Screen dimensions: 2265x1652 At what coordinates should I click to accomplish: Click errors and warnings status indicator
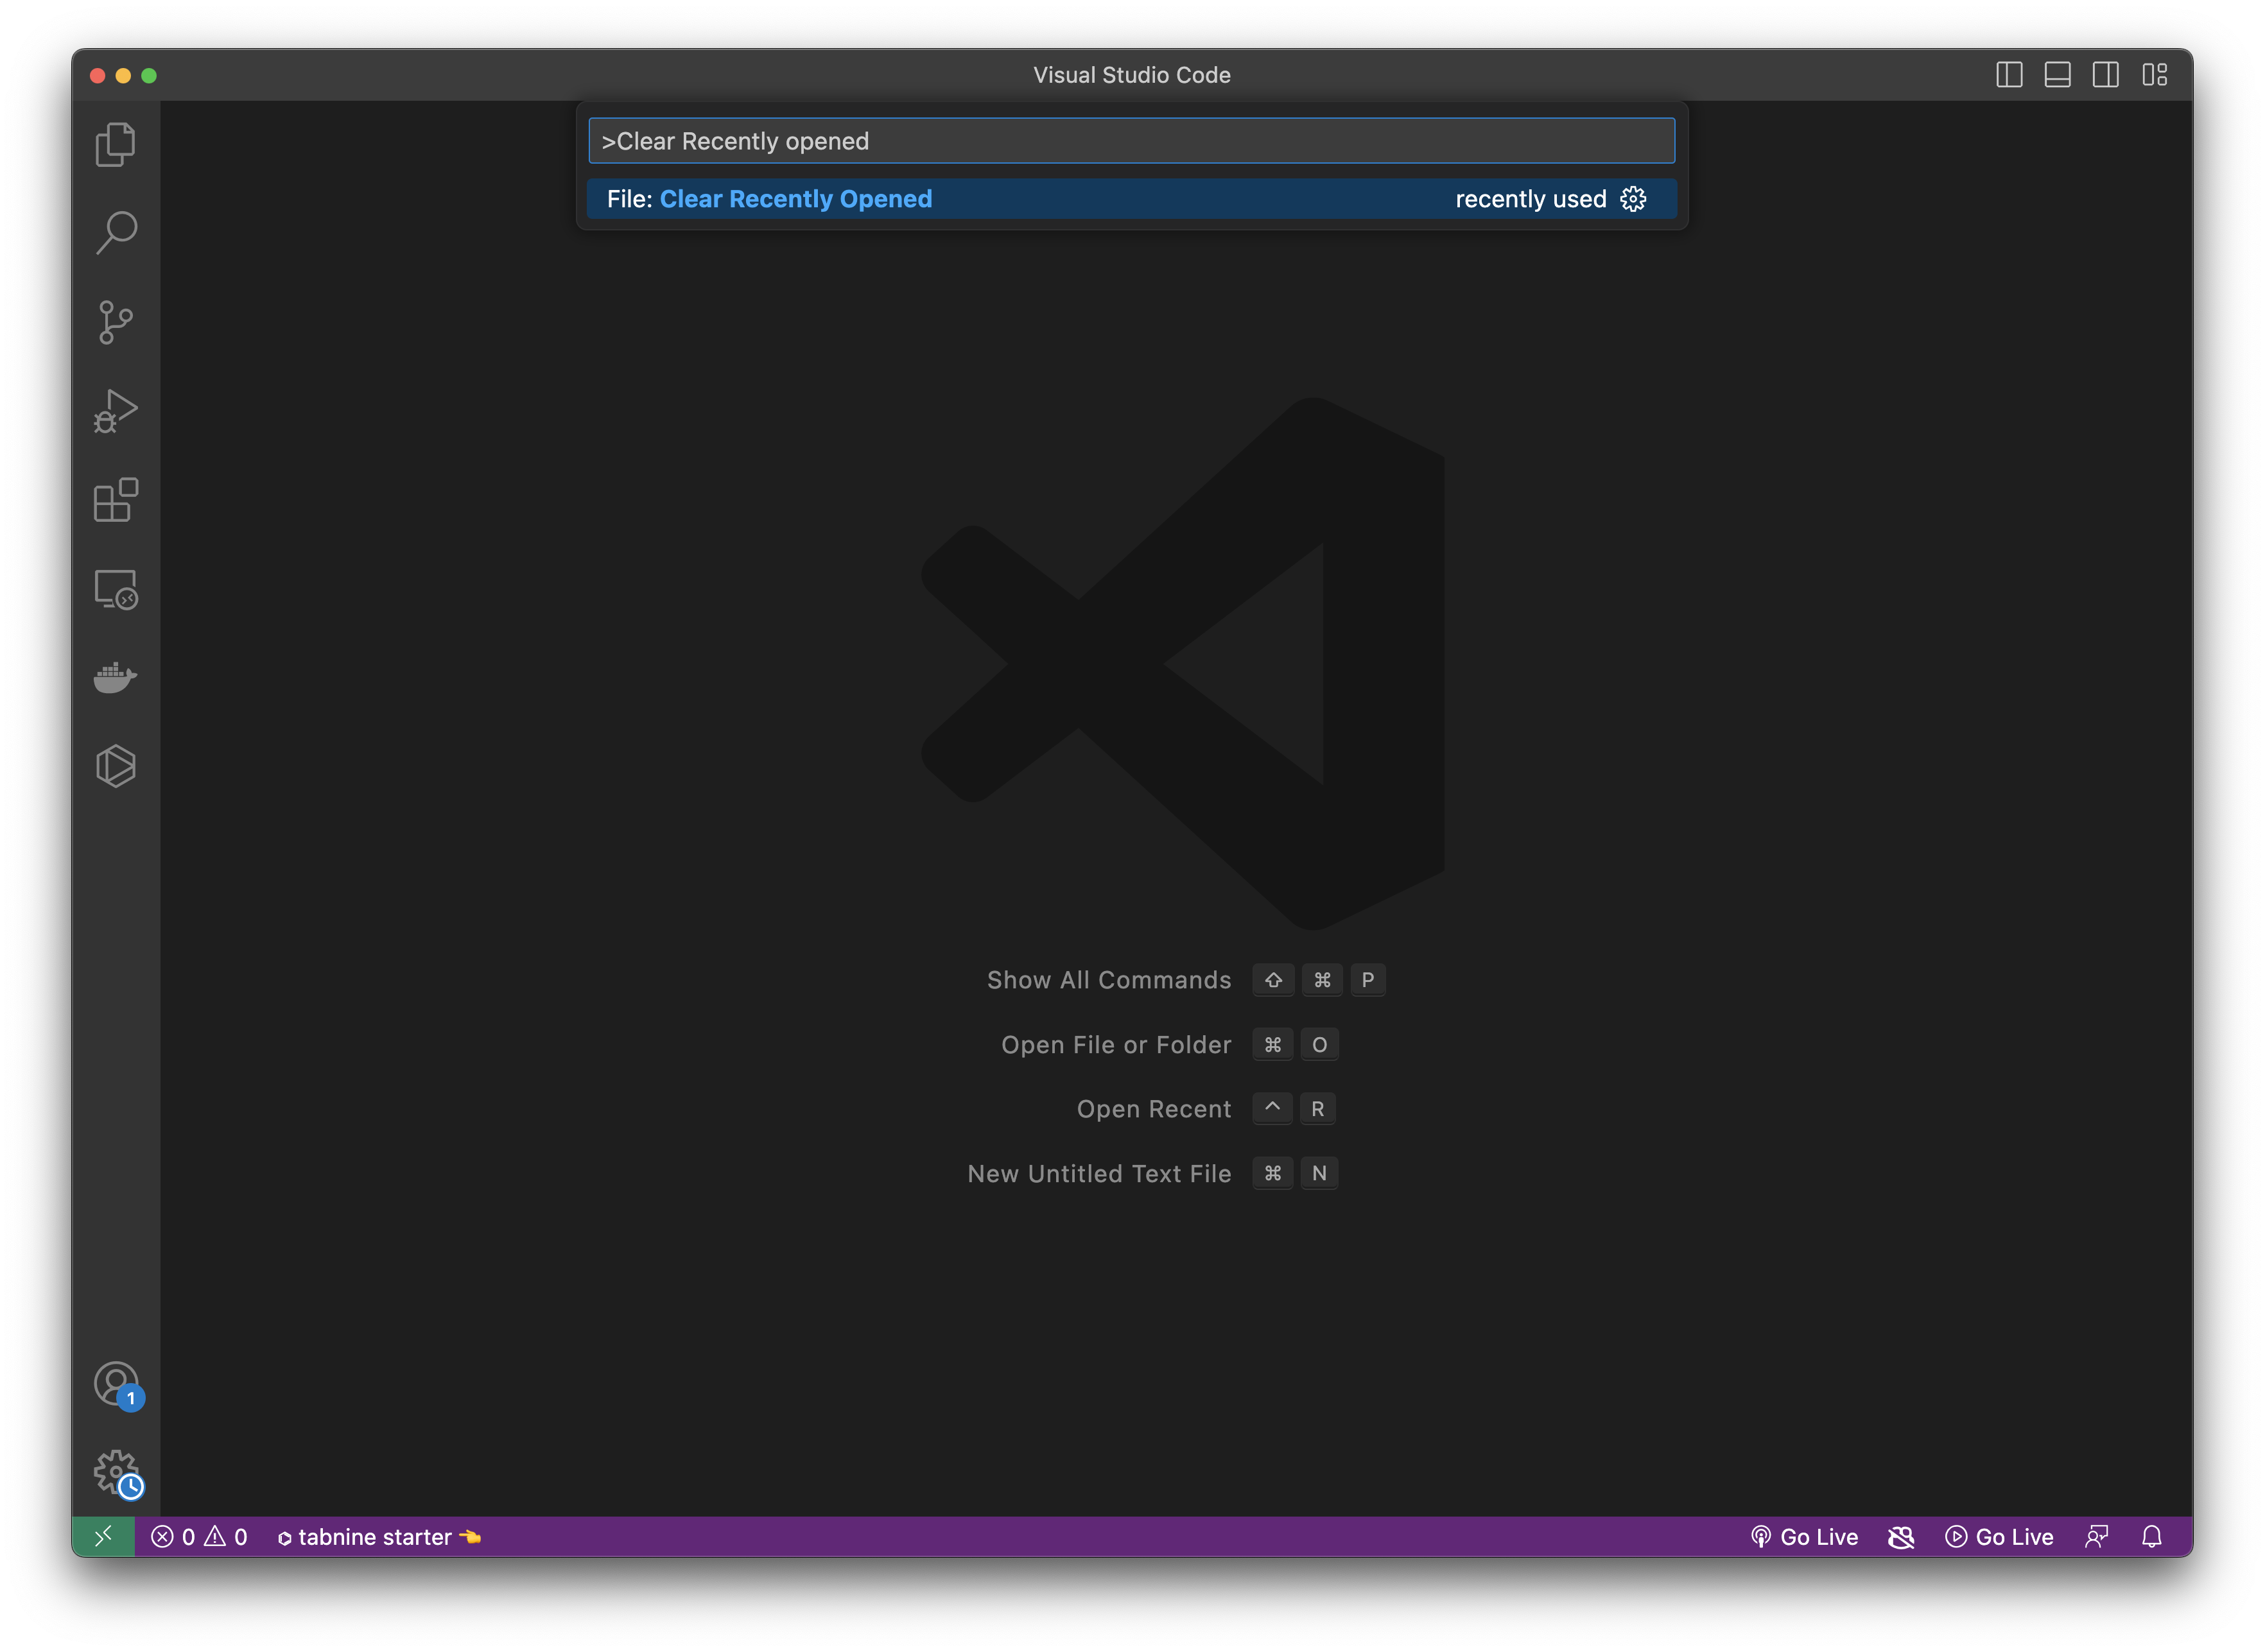(x=199, y=1537)
